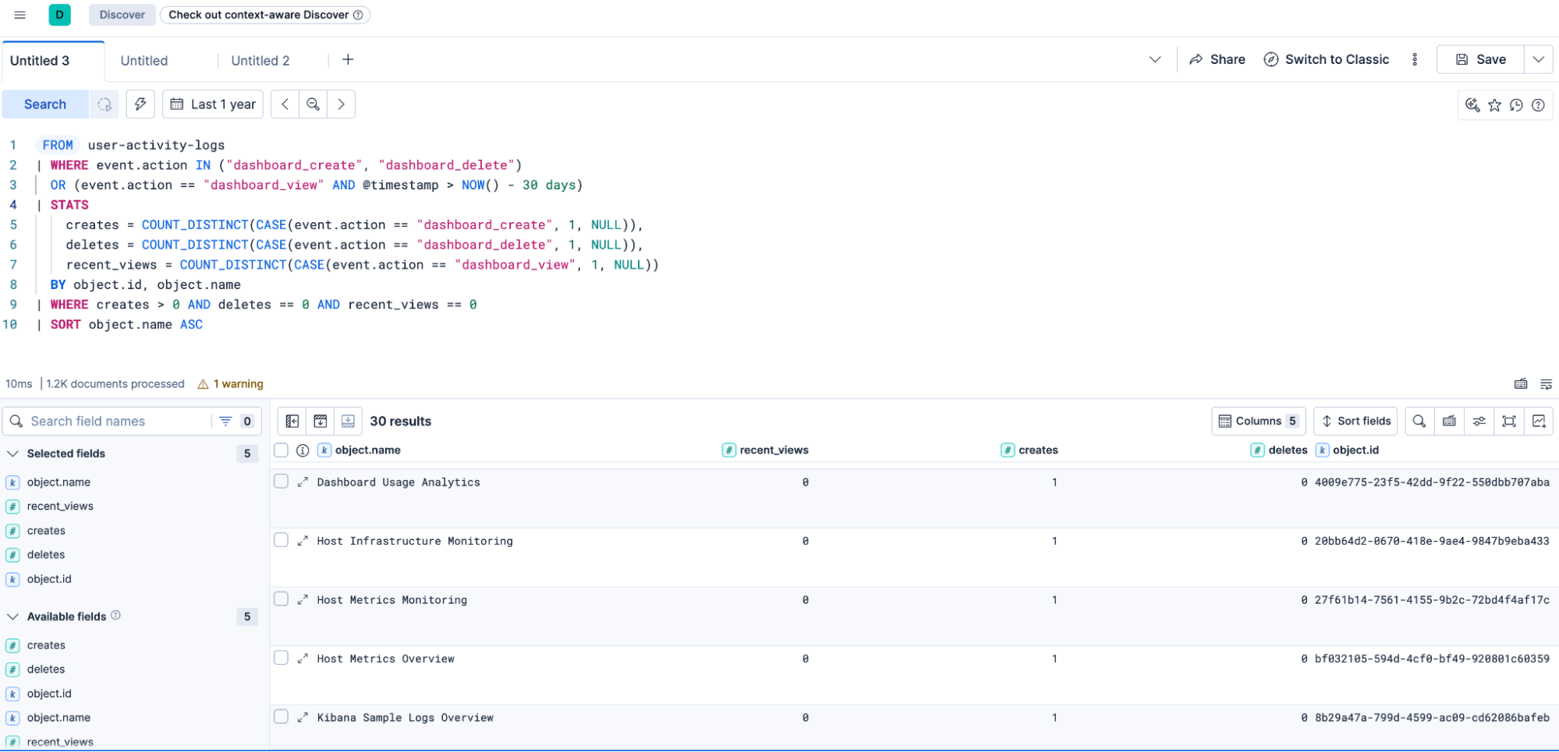Open the Last 1 year date picker
1559x752 pixels.
click(x=213, y=104)
